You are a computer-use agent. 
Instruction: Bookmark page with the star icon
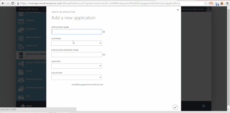pyautogui.click(x=206, y=3)
